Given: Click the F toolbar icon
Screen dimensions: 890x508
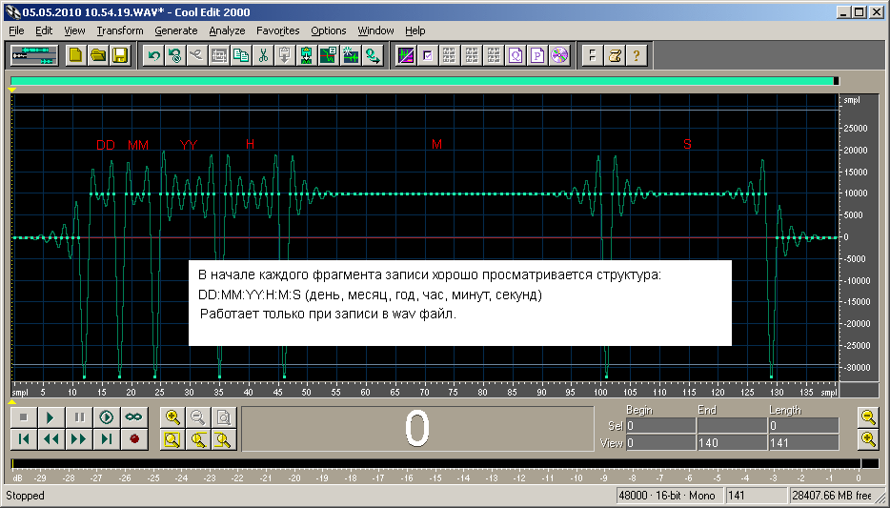Looking at the screenshot, I should click(x=592, y=55).
